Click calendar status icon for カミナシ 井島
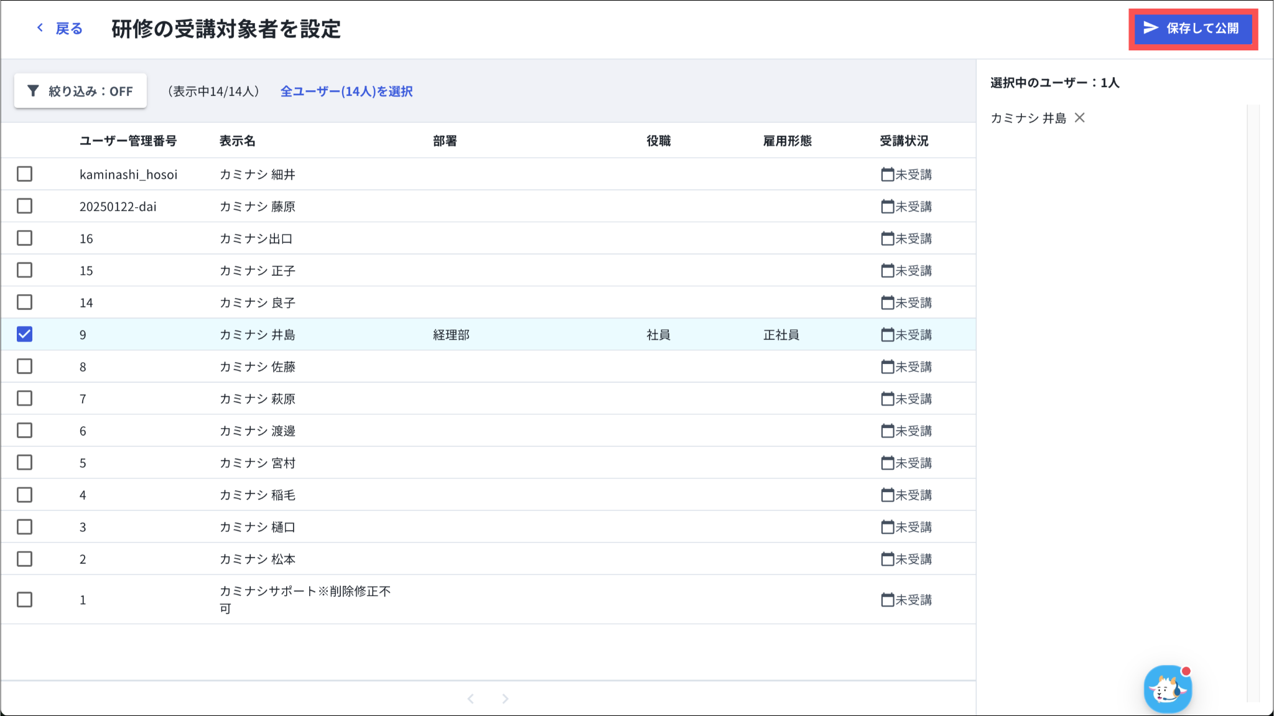 (x=887, y=335)
